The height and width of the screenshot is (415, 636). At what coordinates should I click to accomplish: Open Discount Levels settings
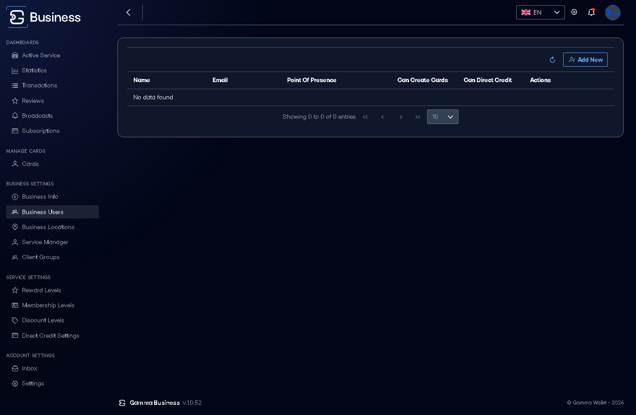[x=53, y=320]
